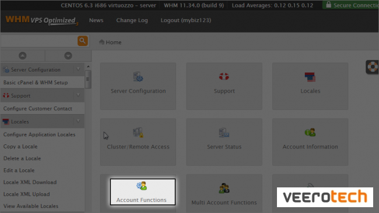Click the sidebar search input field

pos(39,41)
